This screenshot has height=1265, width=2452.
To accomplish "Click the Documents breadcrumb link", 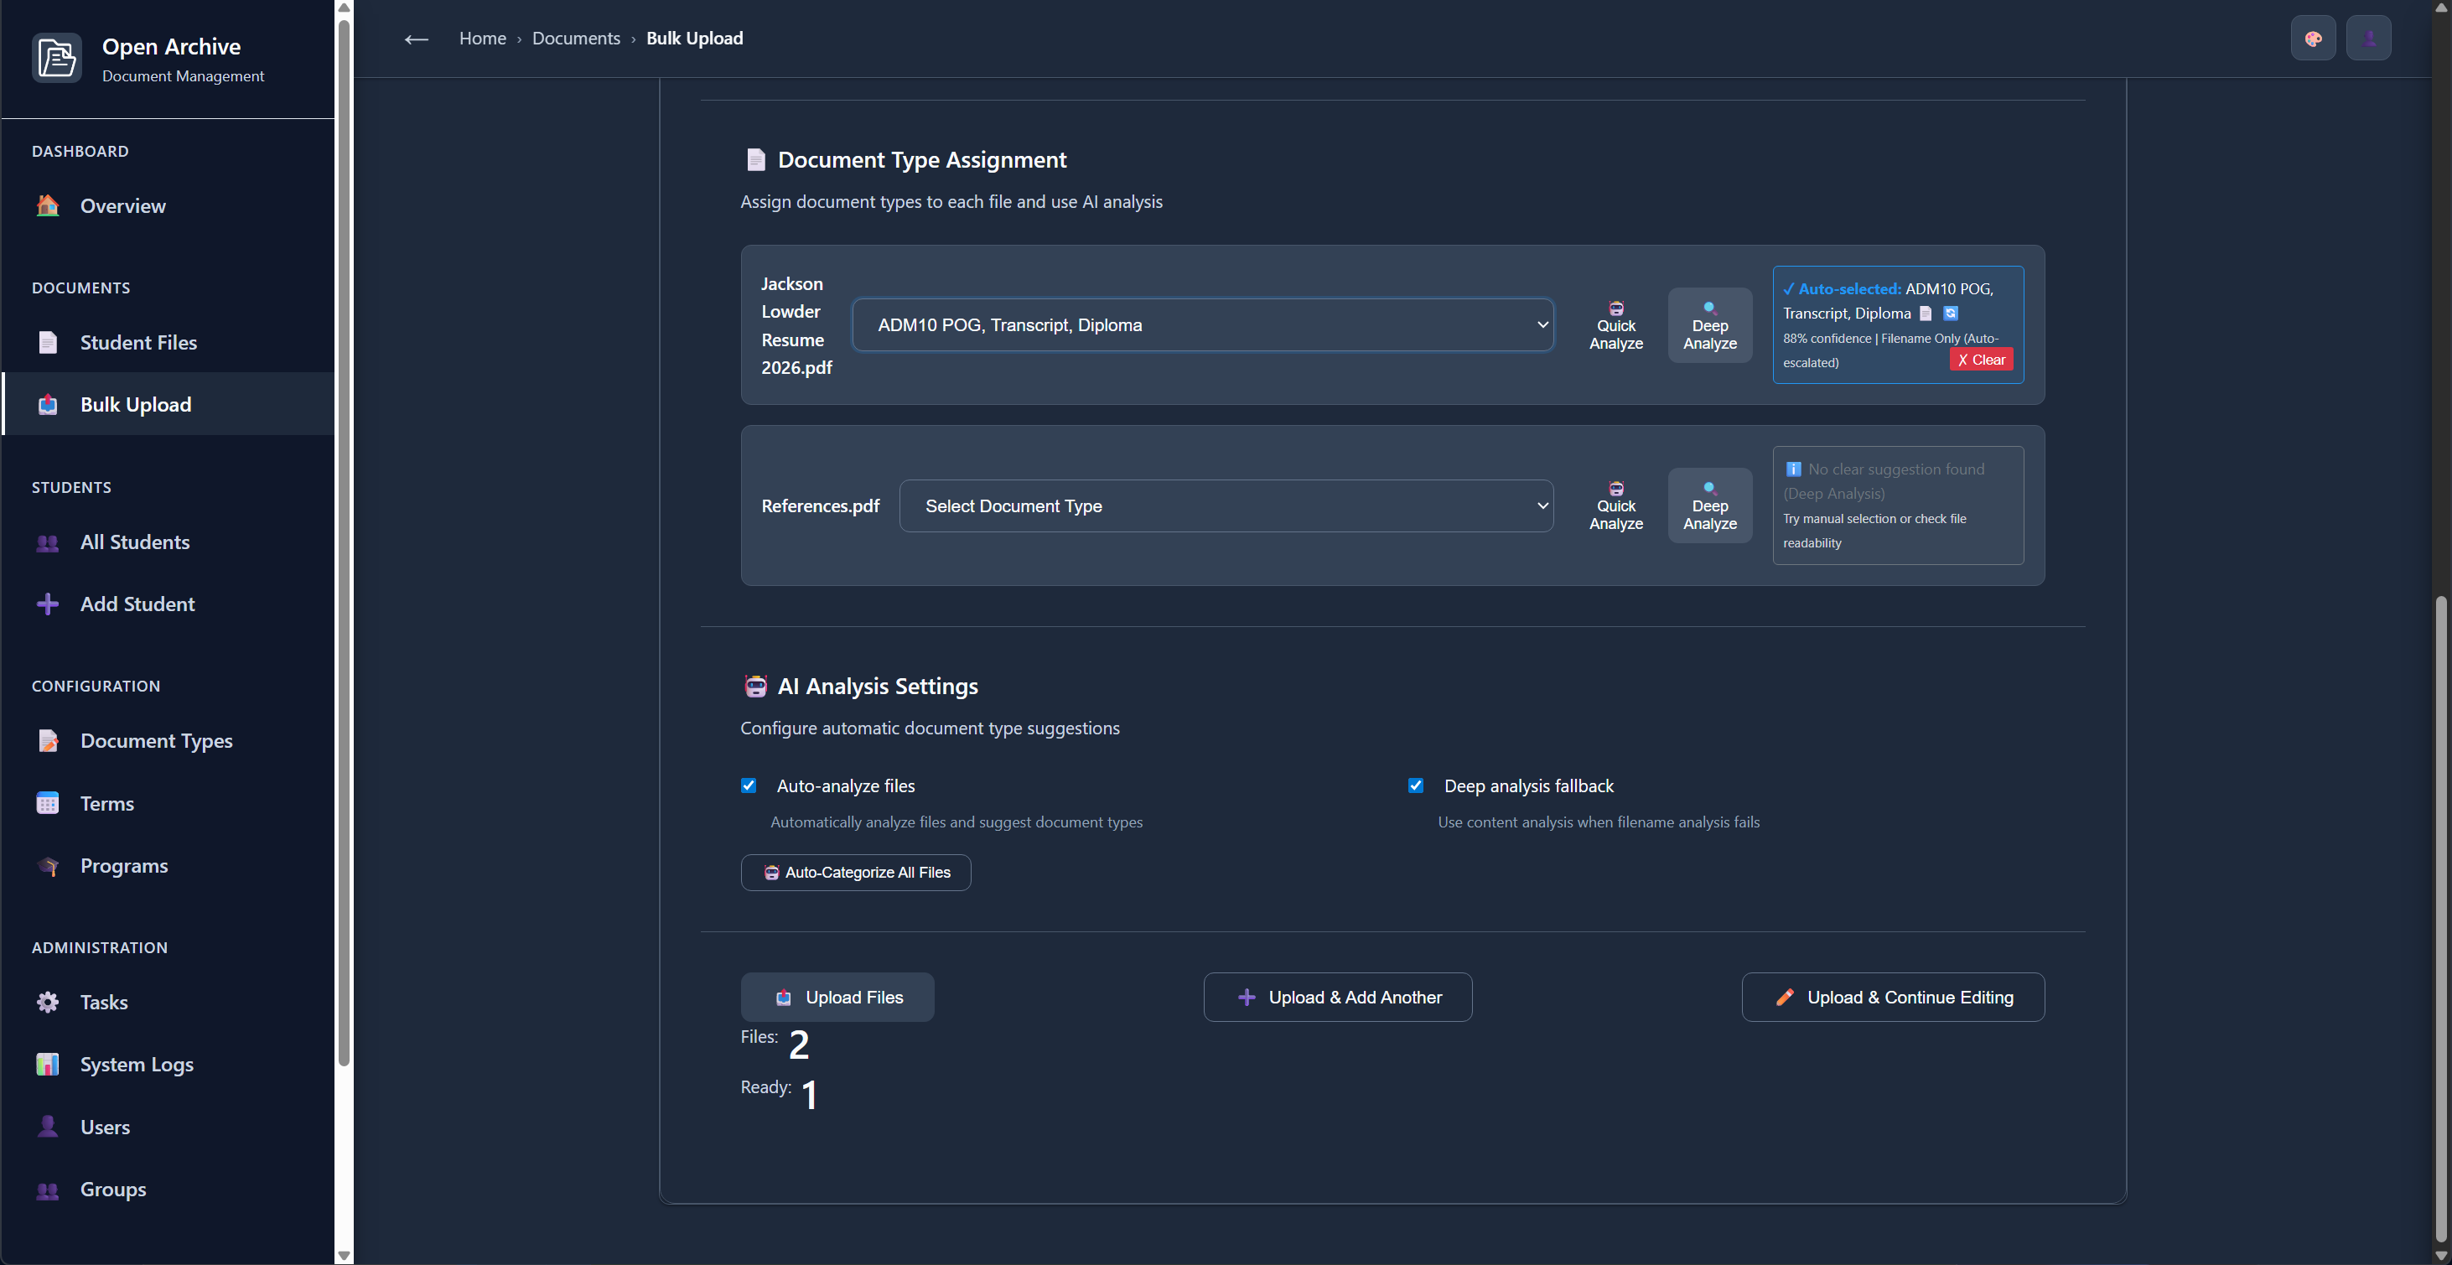I will pyautogui.click(x=576, y=38).
